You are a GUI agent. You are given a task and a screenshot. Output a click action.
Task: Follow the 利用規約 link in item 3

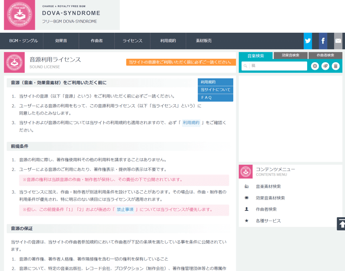coord(191,123)
